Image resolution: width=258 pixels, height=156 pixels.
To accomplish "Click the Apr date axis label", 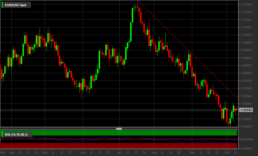I will 11,152.
